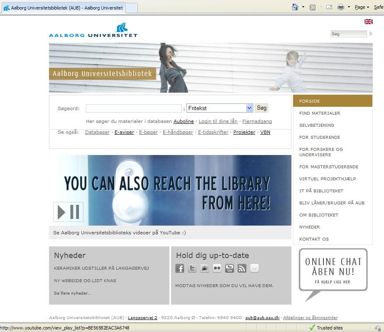Click the email envelope newsletter icon

[x=254, y=268]
